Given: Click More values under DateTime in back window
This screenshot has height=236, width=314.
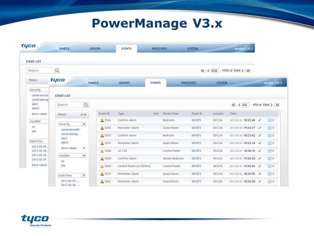Looking at the screenshot, I should [x=40, y=165].
